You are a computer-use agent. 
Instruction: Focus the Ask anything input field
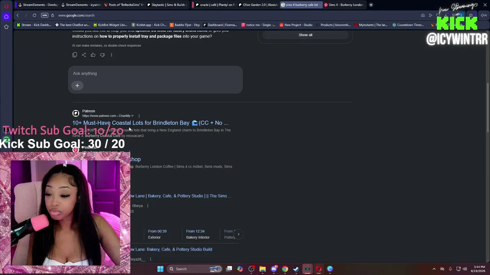coord(155,73)
